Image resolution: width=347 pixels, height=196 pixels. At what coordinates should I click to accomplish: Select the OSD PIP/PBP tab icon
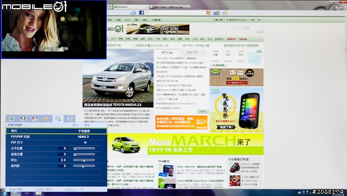pos(58,119)
